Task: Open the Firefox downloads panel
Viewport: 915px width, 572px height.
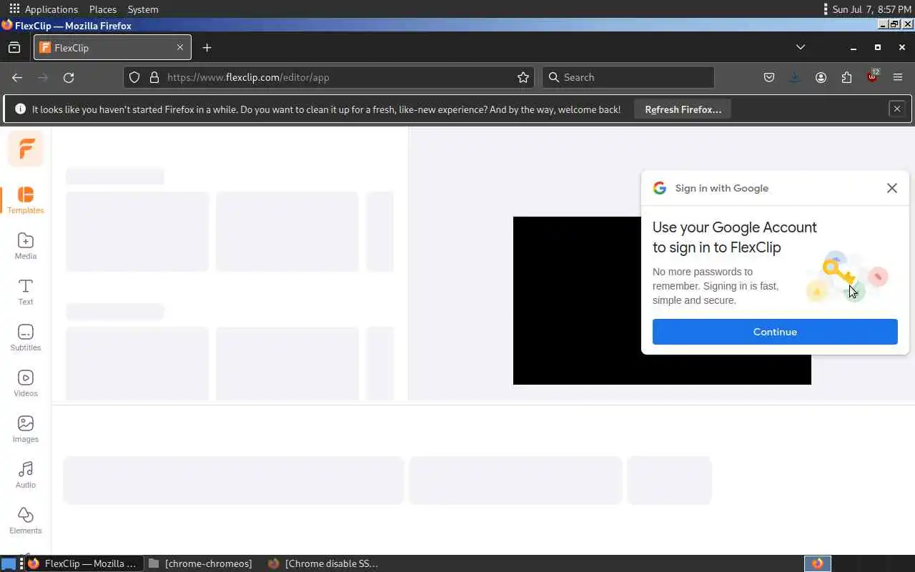Action: (795, 77)
